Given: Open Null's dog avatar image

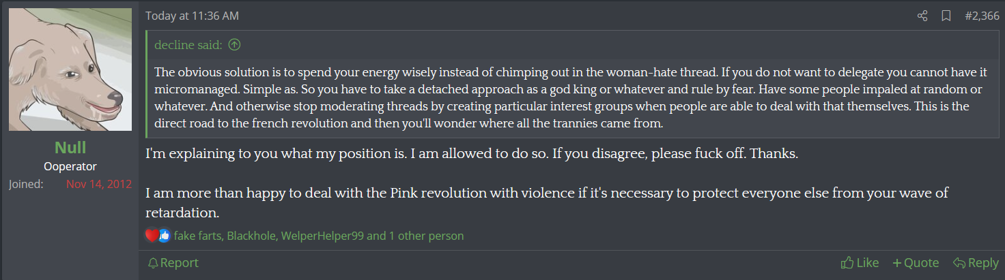Looking at the screenshot, I should [x=70, y=69].
